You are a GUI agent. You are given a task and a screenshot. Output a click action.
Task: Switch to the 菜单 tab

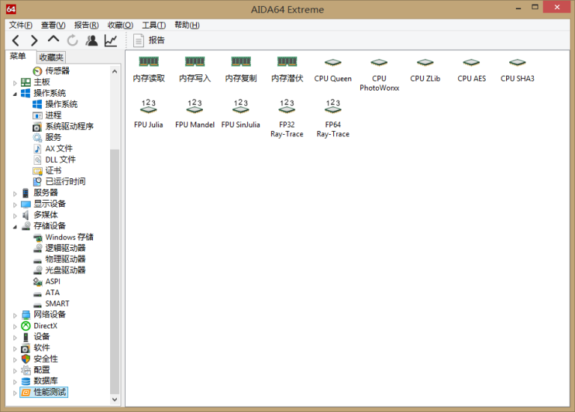pyautogui.click(x=18, y=56)
